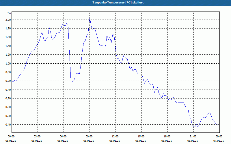Screen dimensions: 231x144
Task: Select the 03:00 x-axis time label
Action: tap(38, 137)
